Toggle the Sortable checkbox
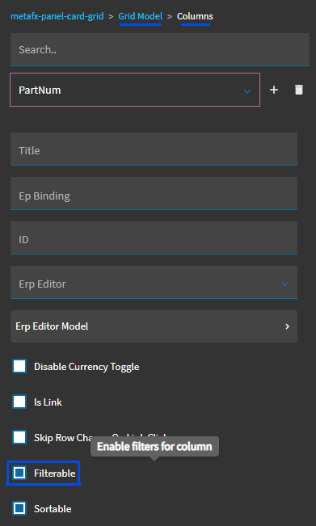 pyautogui.click(x=19, y=508)
